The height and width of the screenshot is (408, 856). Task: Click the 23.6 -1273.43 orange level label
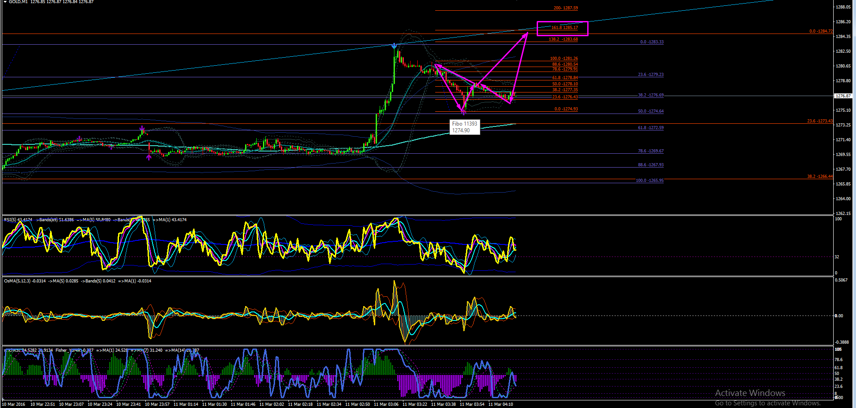(820, 121)
